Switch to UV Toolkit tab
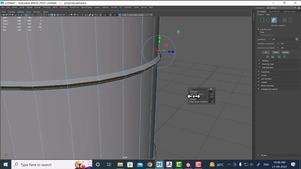 click(x=261, y=12)
